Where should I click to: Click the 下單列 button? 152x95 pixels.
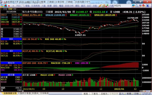point(94,94)
